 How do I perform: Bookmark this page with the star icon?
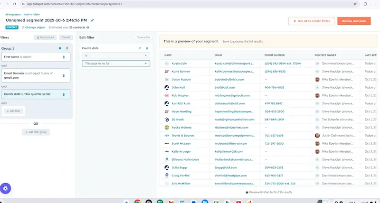click(355, 4)
